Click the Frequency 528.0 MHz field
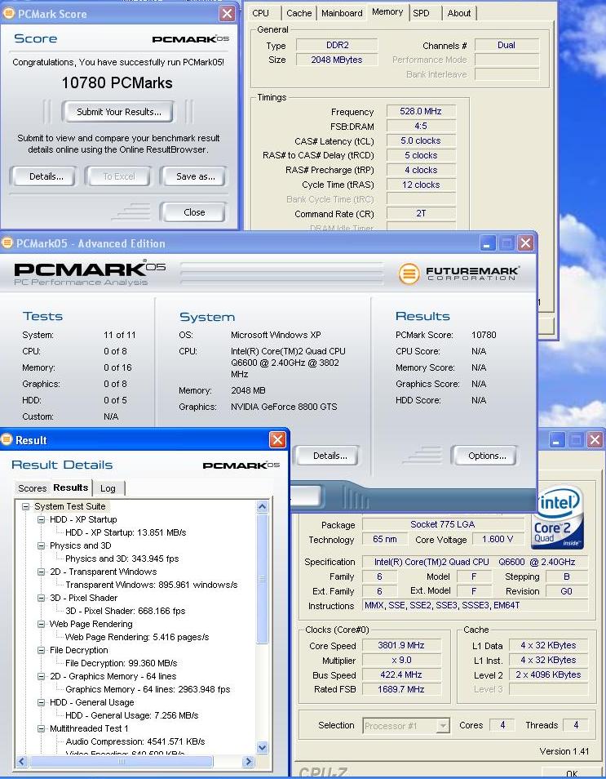The height and width of the screenshot is (779, 606). (420, 111)
